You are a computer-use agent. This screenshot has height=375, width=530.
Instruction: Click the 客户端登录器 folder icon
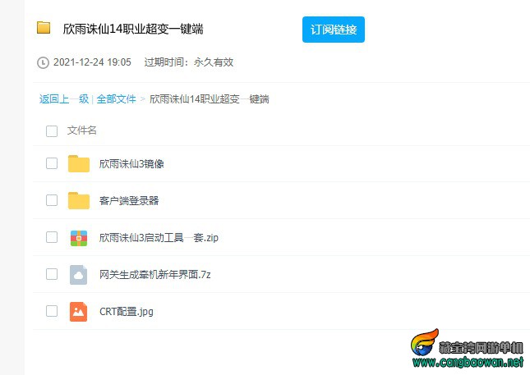point(79,200)
